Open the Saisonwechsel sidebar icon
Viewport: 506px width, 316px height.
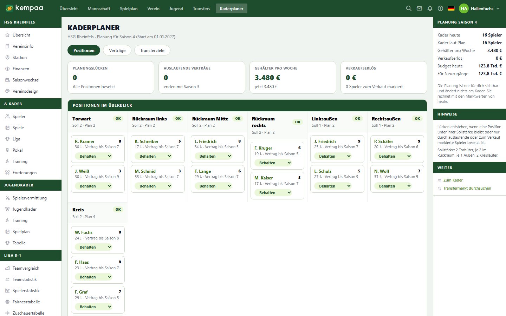tap(7, 80)
